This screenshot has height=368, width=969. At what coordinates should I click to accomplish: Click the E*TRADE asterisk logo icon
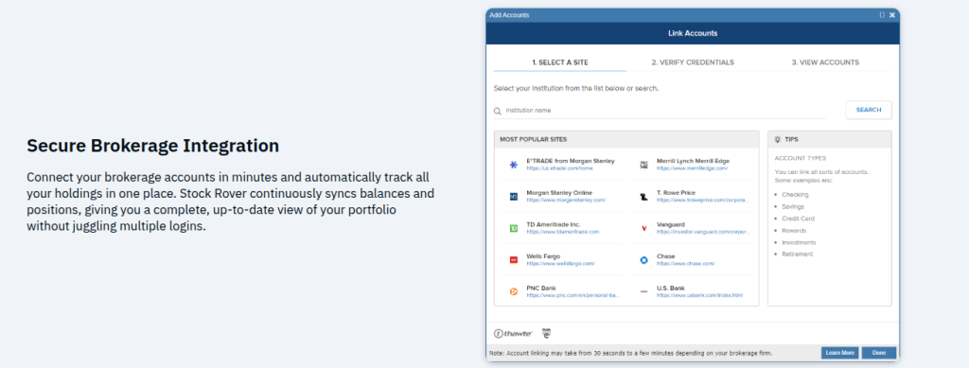514,165
